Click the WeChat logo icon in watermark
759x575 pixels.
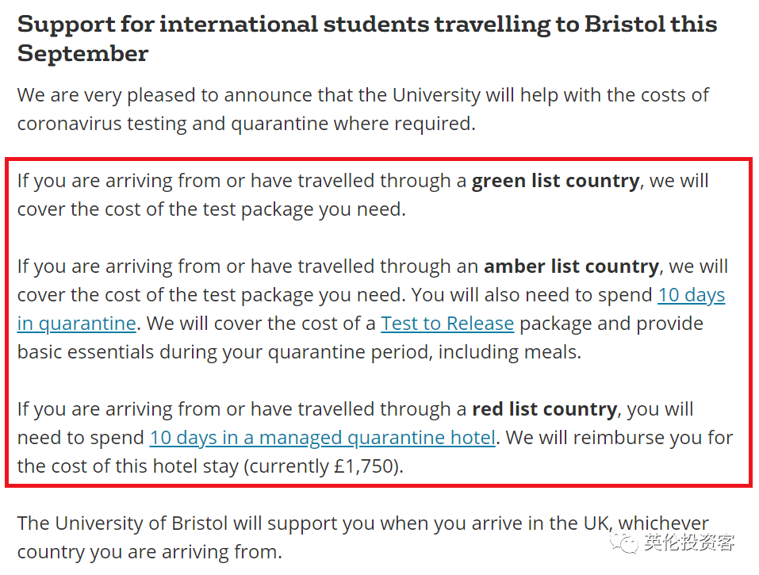click(624, 542)
